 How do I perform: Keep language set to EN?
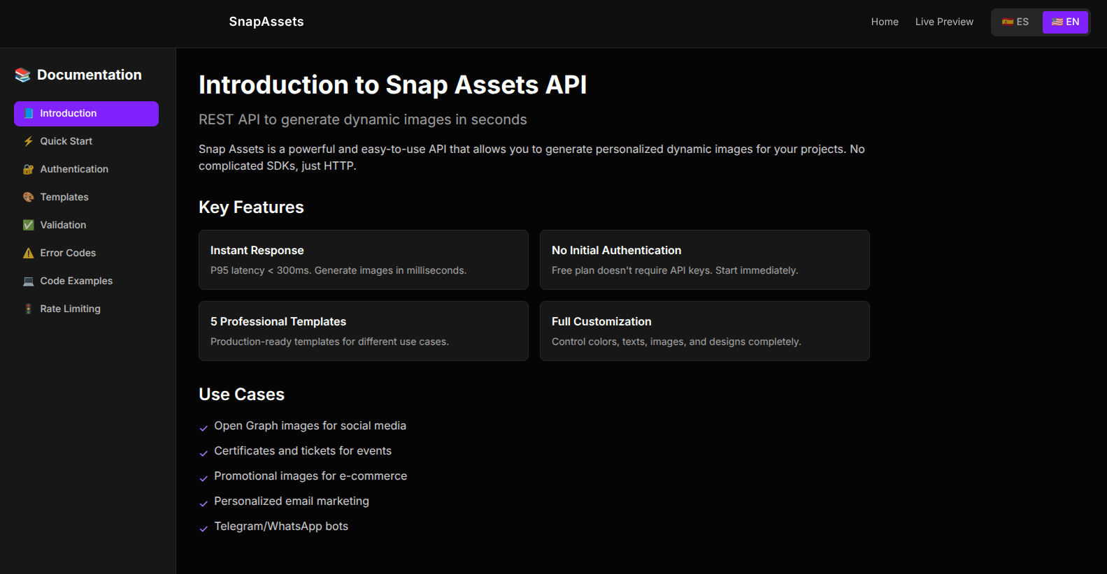click(x=1065, y=22)
